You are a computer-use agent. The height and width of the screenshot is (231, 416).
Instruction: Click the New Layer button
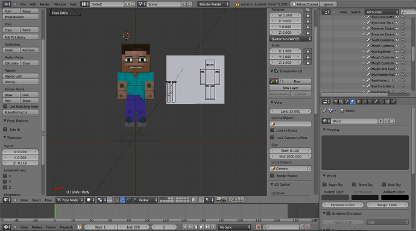pos(290,87)
